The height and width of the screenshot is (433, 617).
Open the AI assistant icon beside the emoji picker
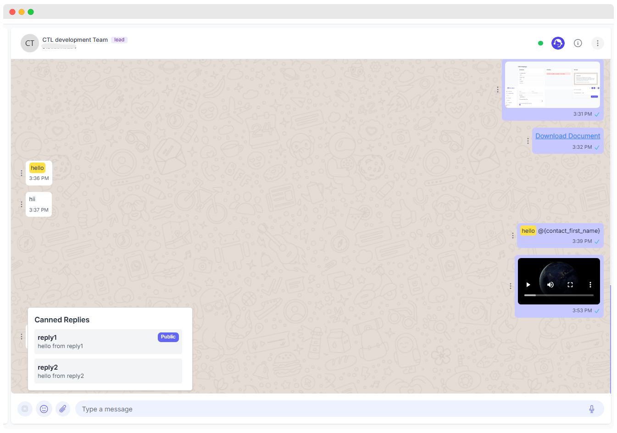[x=25, y=409]
